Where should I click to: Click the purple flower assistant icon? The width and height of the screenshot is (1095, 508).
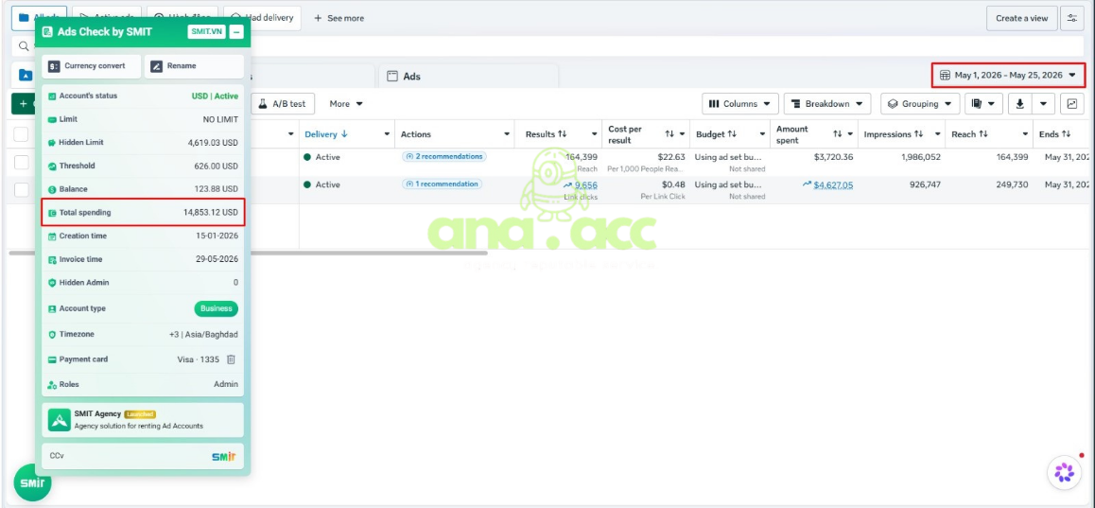tap(1065, 472)
